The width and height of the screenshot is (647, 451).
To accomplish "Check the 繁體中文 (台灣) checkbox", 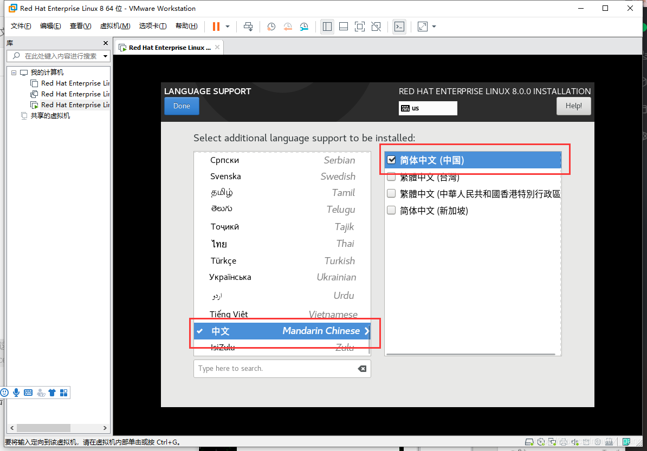I will point(391,177).
